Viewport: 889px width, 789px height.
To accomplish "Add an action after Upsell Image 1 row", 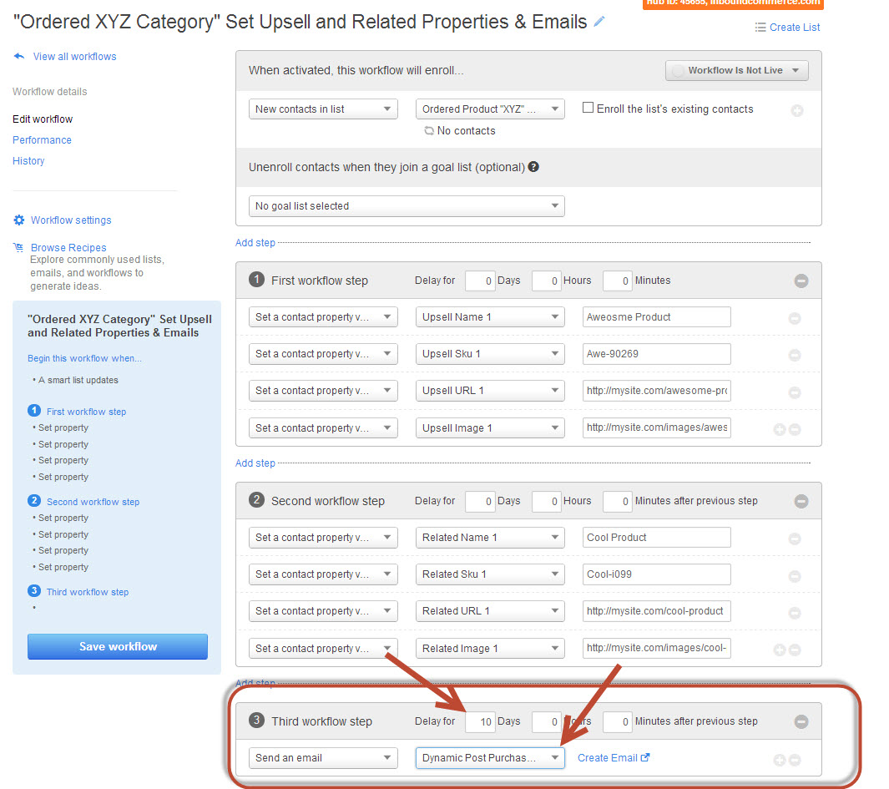I will [x=780, y=429].
